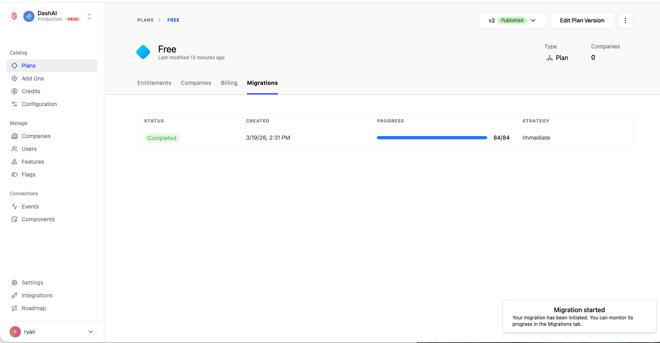Image resolution: width=660 pixels, height=343 pixels.
Task: Click the Configuration sliders icon
Action: (14, 104)
